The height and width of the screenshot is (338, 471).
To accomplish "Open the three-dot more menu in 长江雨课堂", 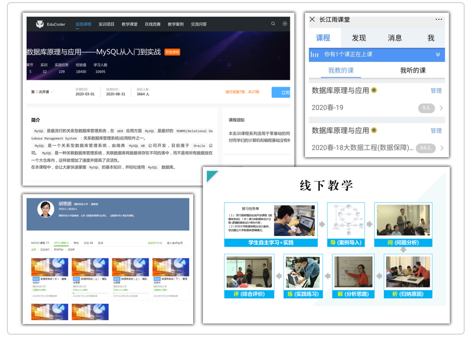I will click(x=439, y=19).
